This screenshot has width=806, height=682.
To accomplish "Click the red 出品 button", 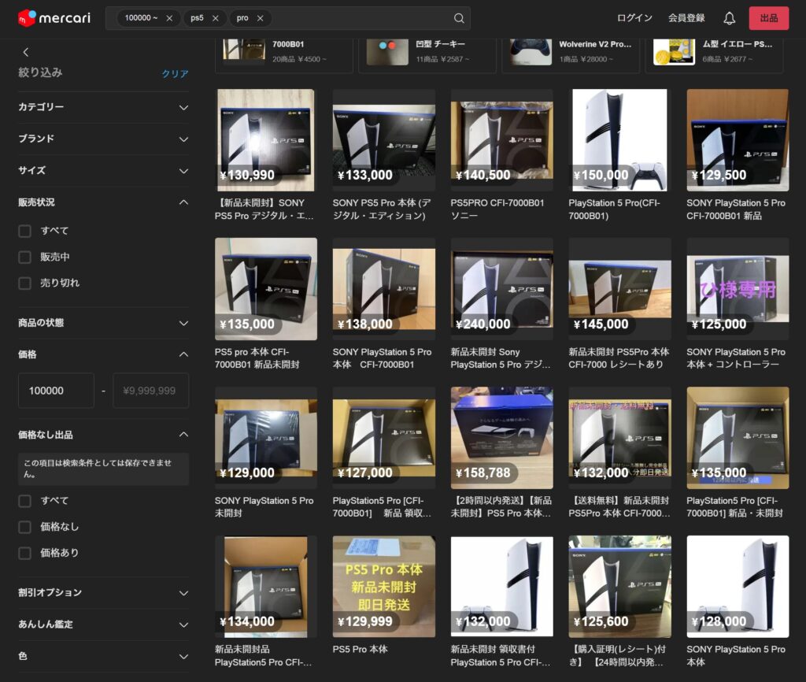I will tap(768, 18).
